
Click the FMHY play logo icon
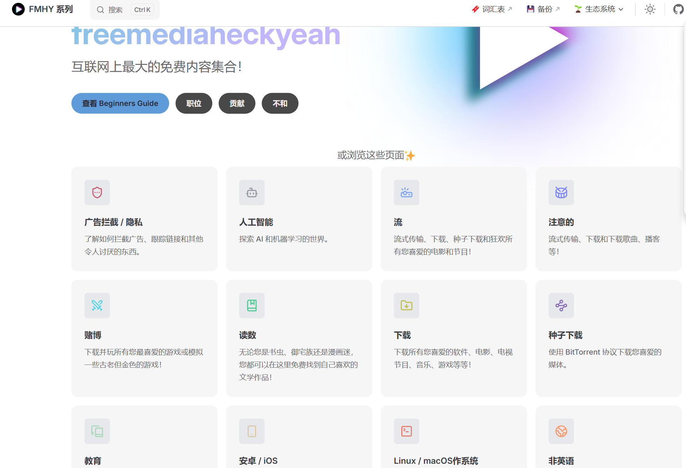(x=18, y=9)
